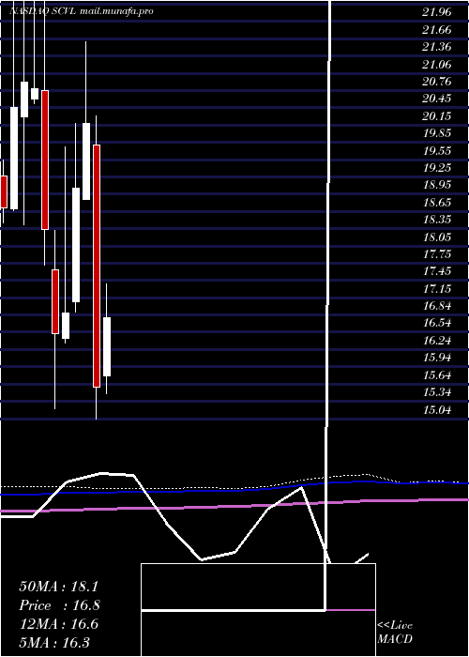Click the small white candlestick near 20.5
The image size is (469, 657).
click(35, 94)
